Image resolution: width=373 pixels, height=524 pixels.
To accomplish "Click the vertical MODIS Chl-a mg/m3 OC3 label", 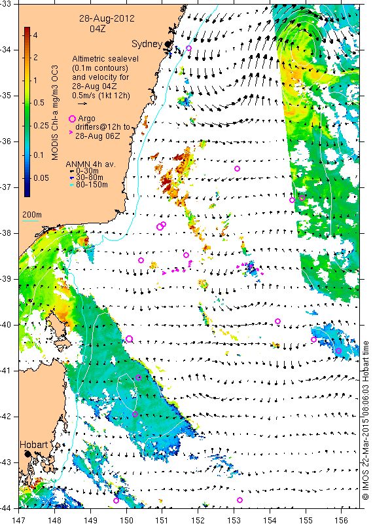I will pyautogui.click(x=55, y=113).
